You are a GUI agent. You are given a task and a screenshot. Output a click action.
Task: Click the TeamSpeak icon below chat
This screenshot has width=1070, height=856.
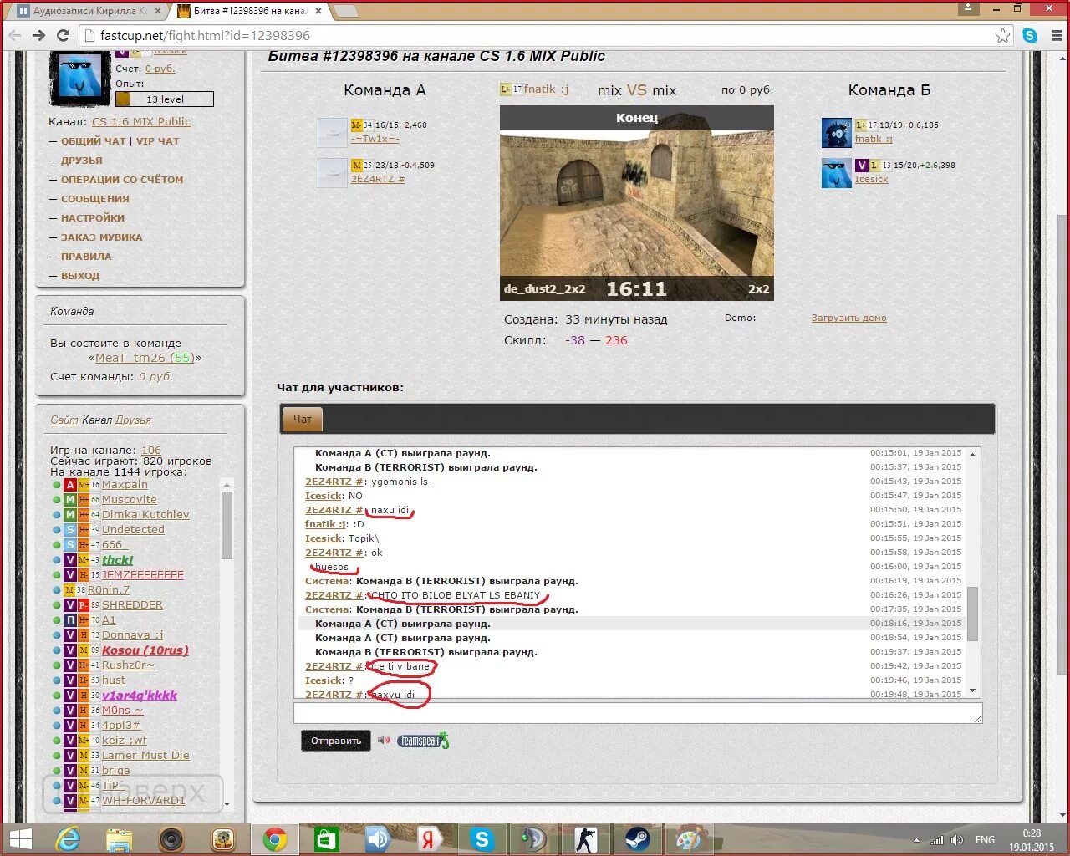(x=423, y=741)
